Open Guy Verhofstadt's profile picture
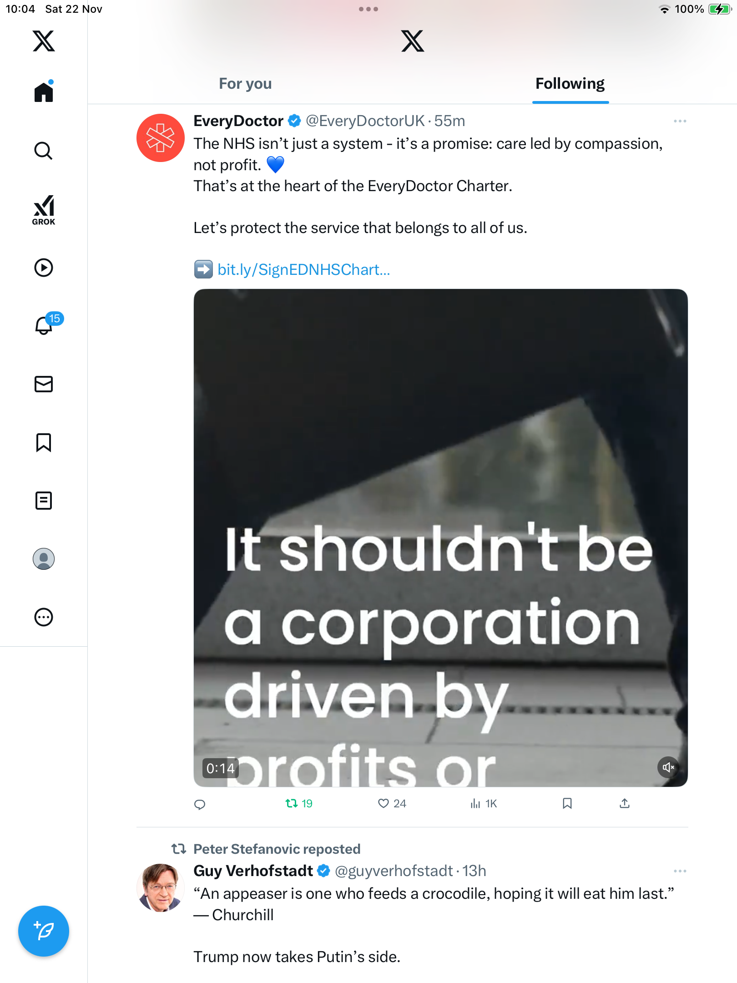Screen dimensions: 737x983 160,887
